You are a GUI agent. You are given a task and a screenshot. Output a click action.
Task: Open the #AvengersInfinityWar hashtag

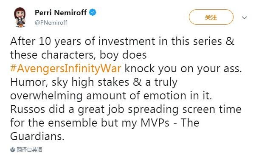point(65,68)
